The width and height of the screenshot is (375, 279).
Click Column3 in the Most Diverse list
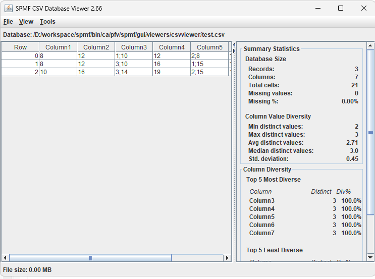(x=261, y=201)
